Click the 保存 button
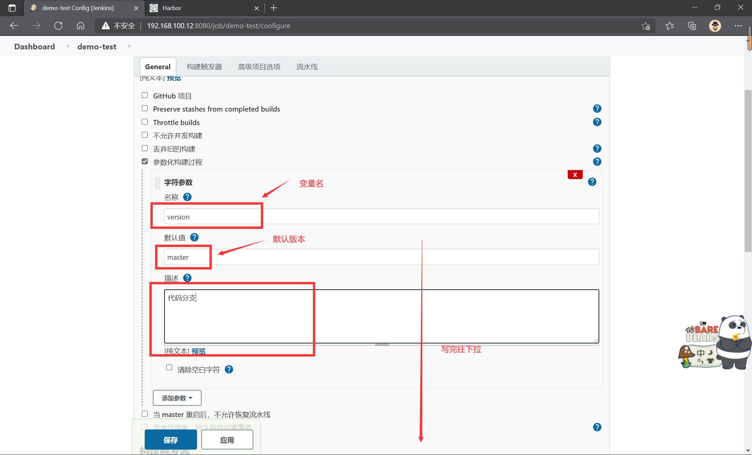Screen dimensions: 752x455 pos(171,440)
